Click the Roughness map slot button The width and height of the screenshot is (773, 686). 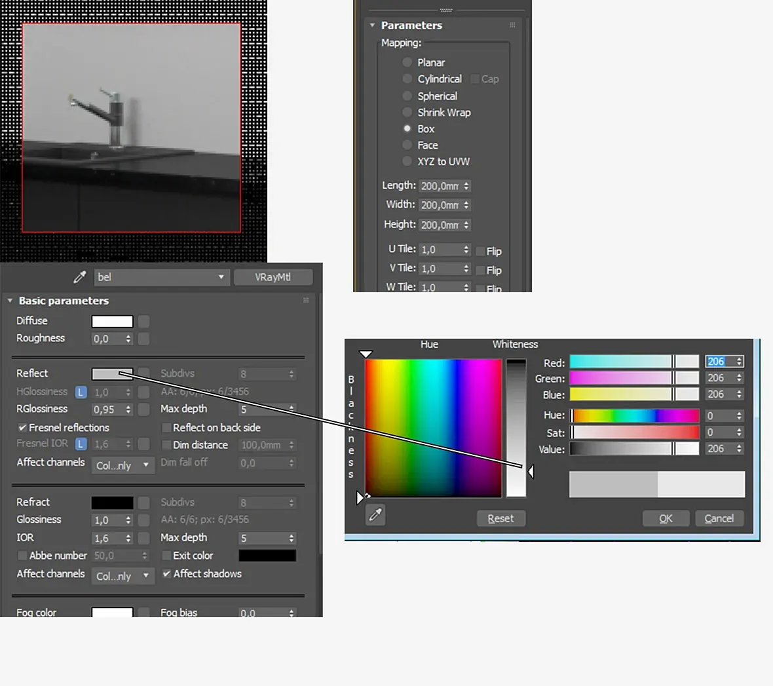(x=144, y=339)
